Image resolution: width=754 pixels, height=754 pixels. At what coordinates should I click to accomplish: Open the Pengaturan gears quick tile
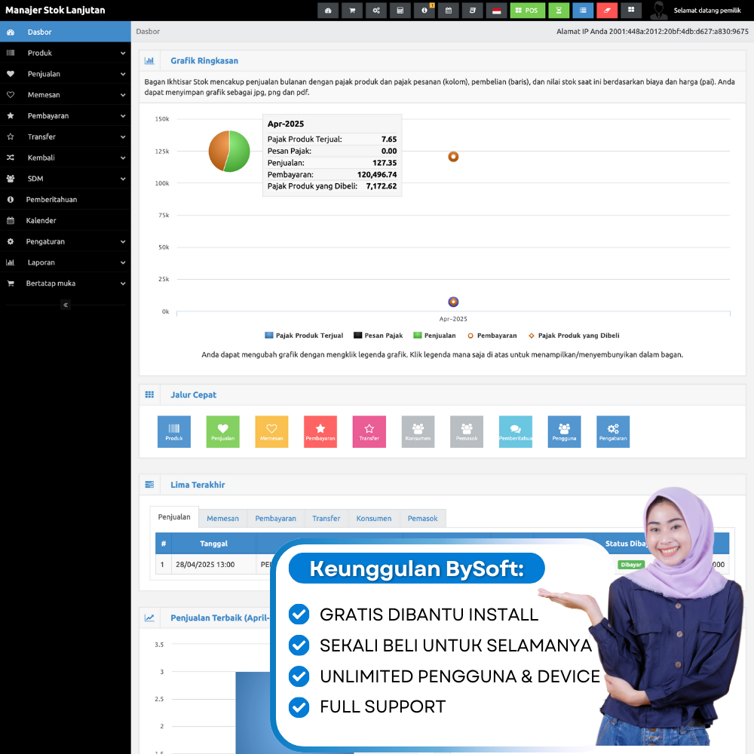click(x=612, y=432)
